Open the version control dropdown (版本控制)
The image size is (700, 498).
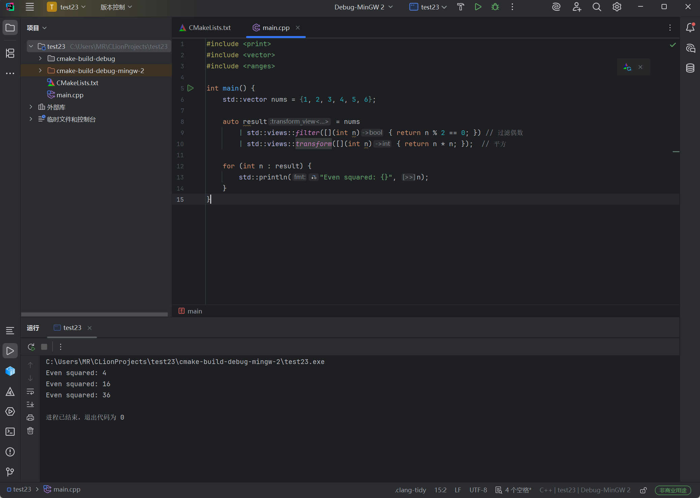click(116, 7)
